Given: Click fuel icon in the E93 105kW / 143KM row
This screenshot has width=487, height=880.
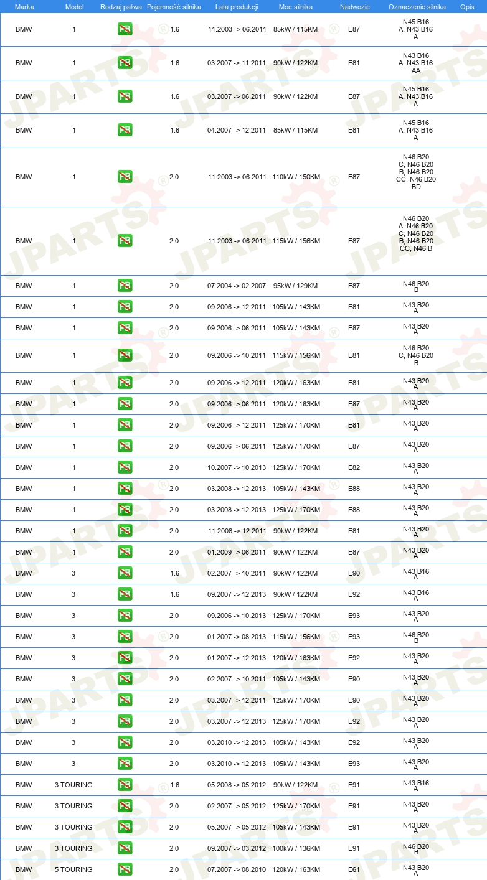Looking at the screenshot, I should coord(125,764).
